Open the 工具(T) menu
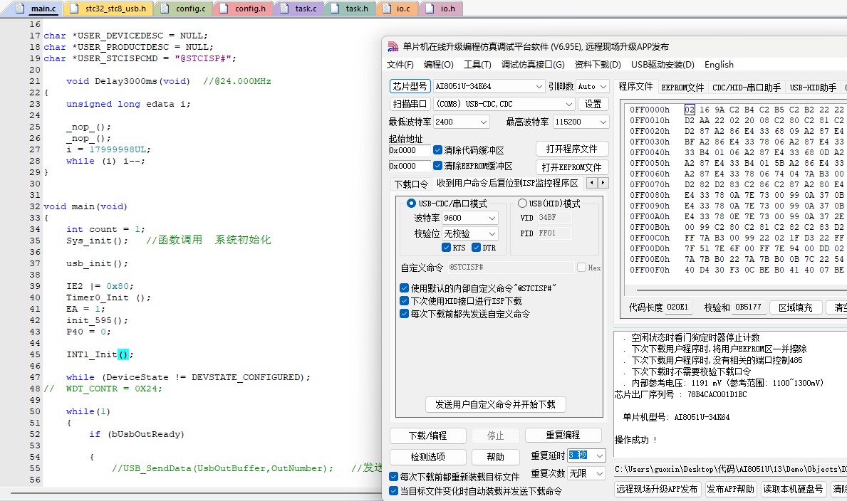This screenshot has width=847, height=501. 477,65
